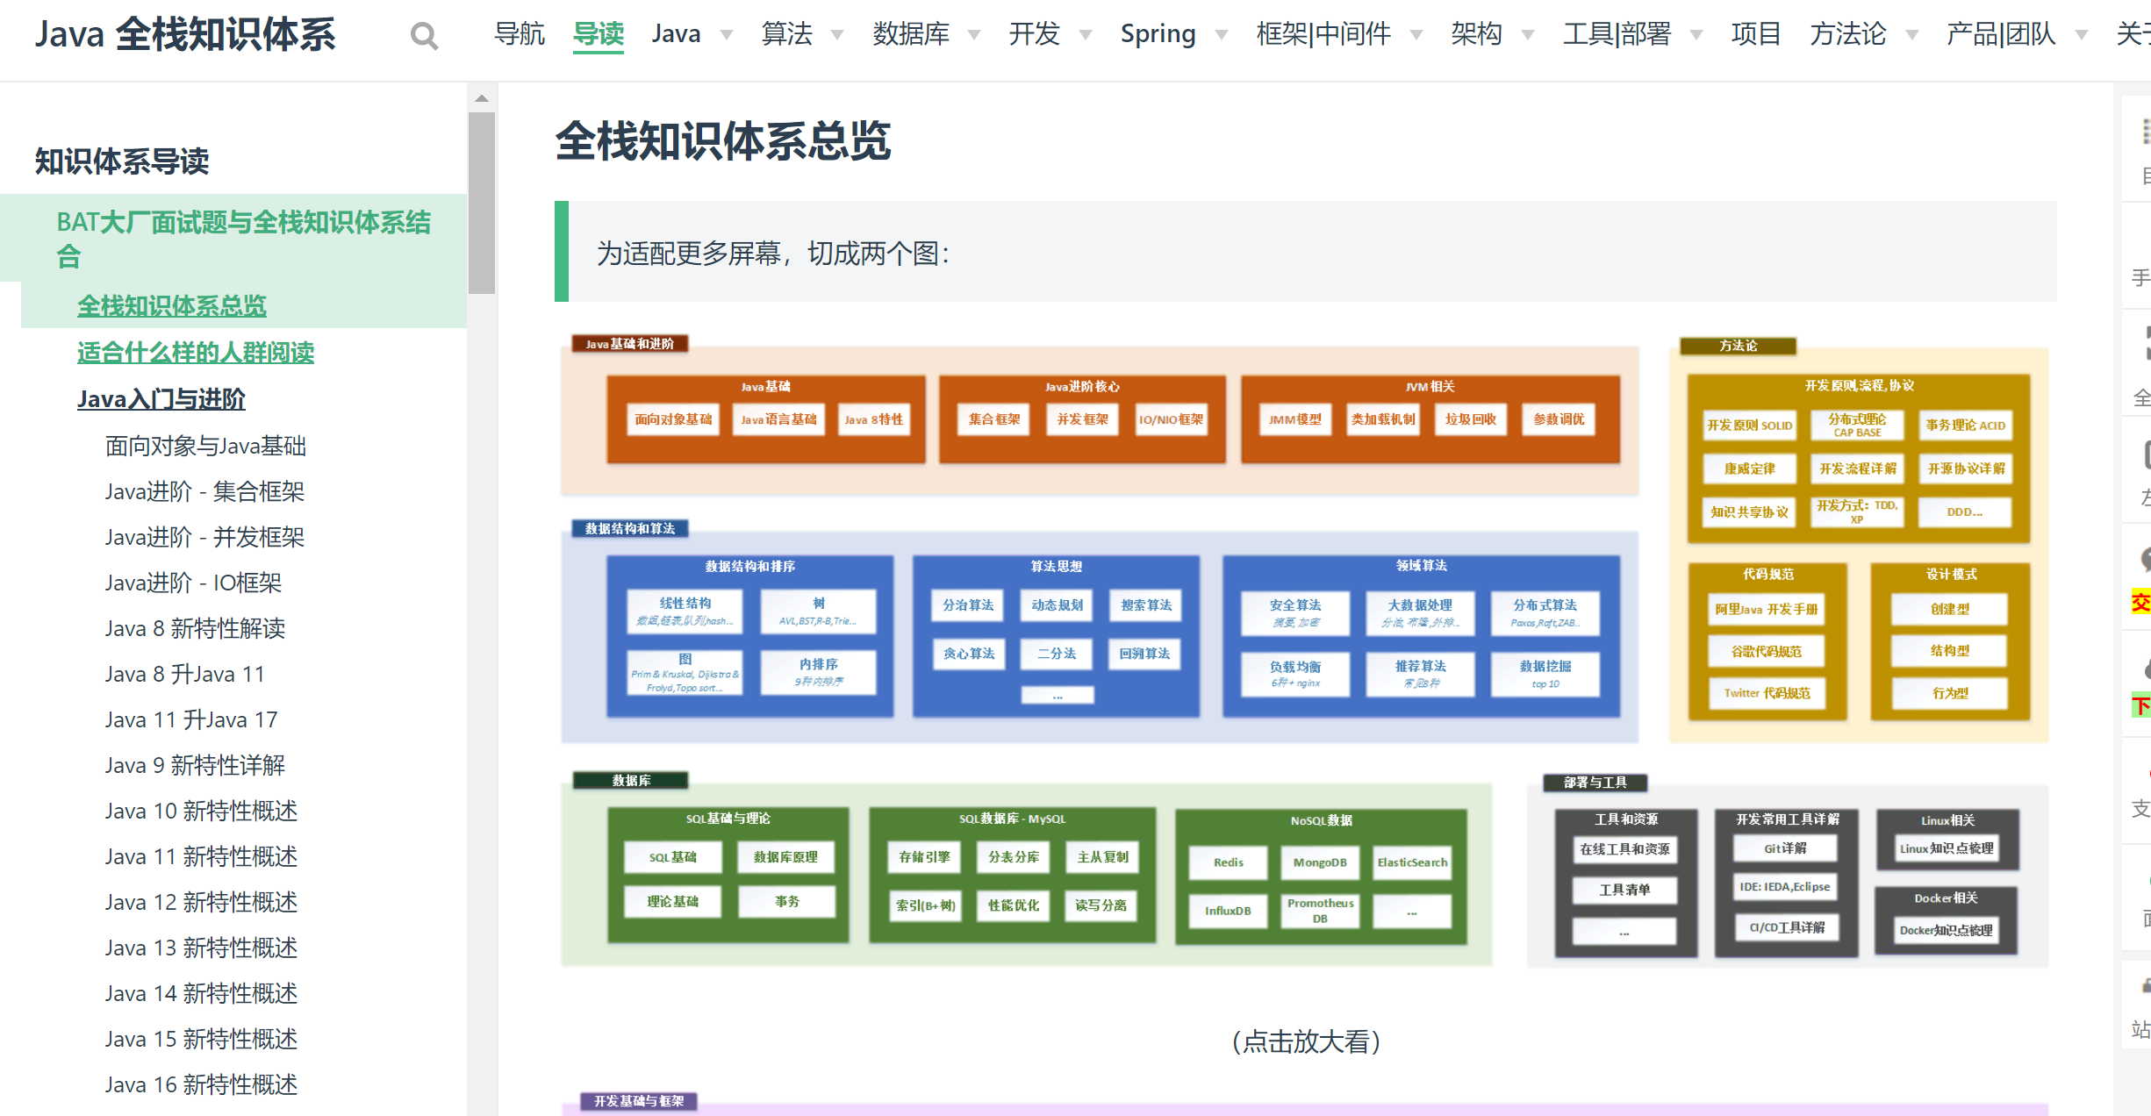
Task: Open Java进阶 - 集合框架 entry
Action: [204, 491]
